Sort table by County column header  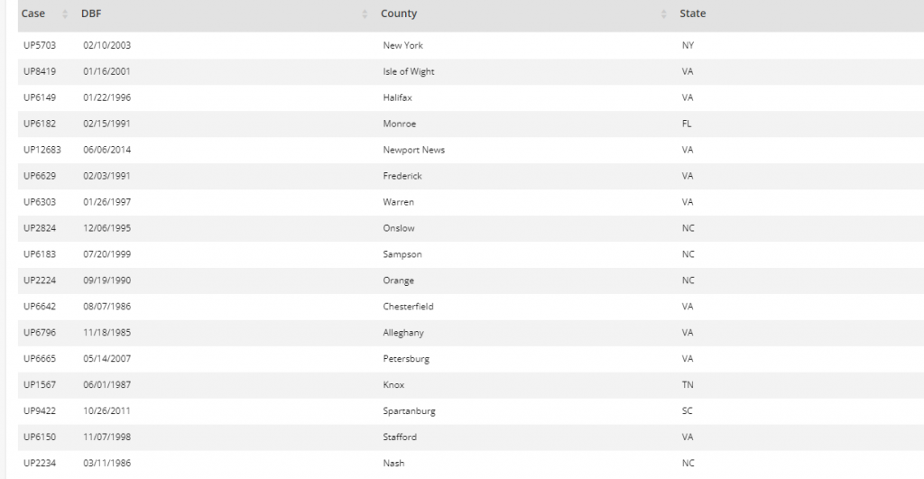point(399,14)
